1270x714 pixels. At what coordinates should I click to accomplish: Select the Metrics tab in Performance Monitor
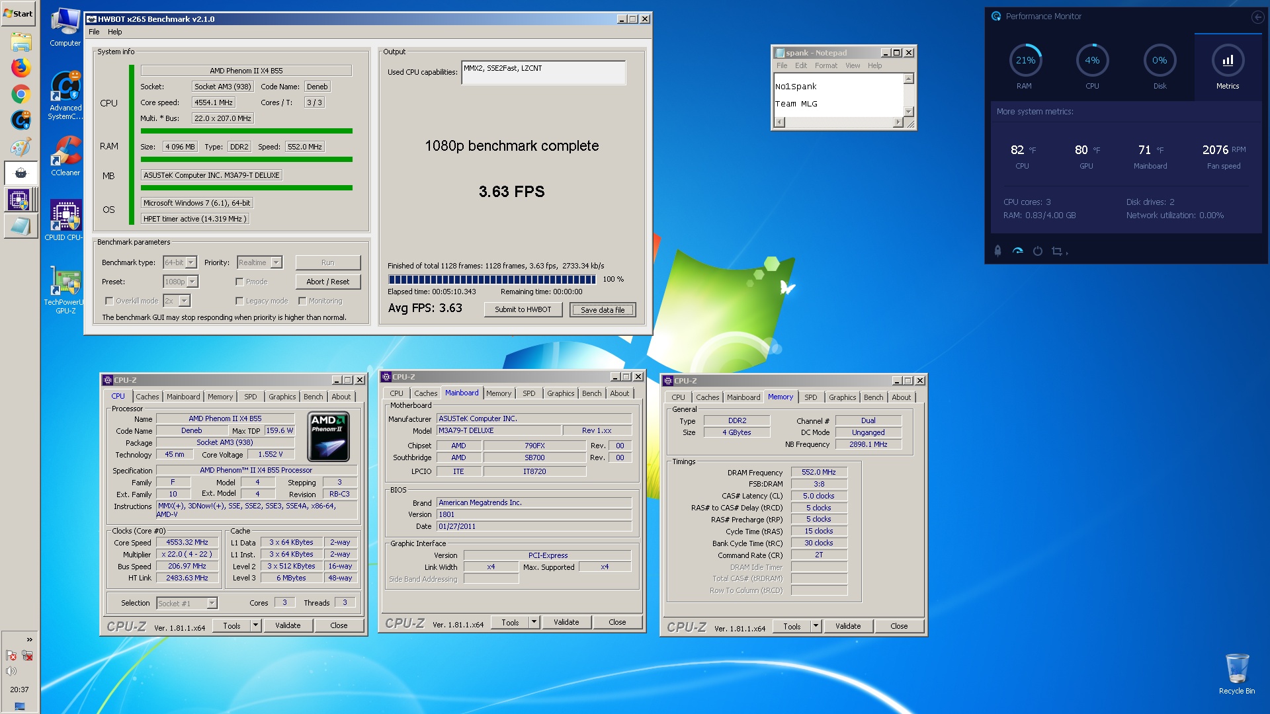click(1228, 67)
